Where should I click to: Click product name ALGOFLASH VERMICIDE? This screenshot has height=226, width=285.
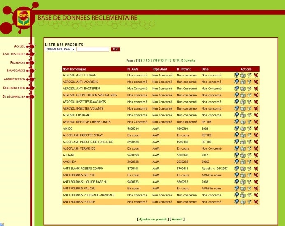(x=79, y=148)
